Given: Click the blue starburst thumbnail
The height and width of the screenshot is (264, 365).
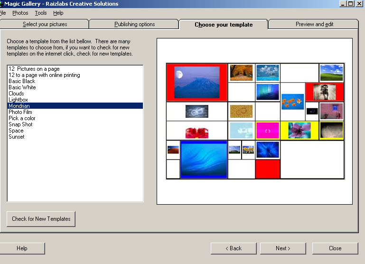Looking at the screenshot, I should tap(268, 150).
